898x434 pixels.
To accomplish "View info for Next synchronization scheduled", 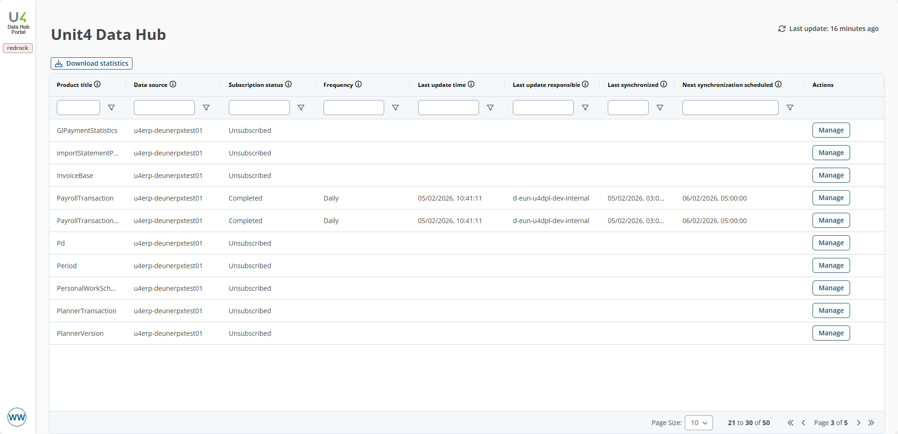I will pos(778,85).
